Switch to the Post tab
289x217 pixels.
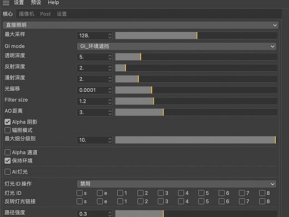tap(46, 14)
